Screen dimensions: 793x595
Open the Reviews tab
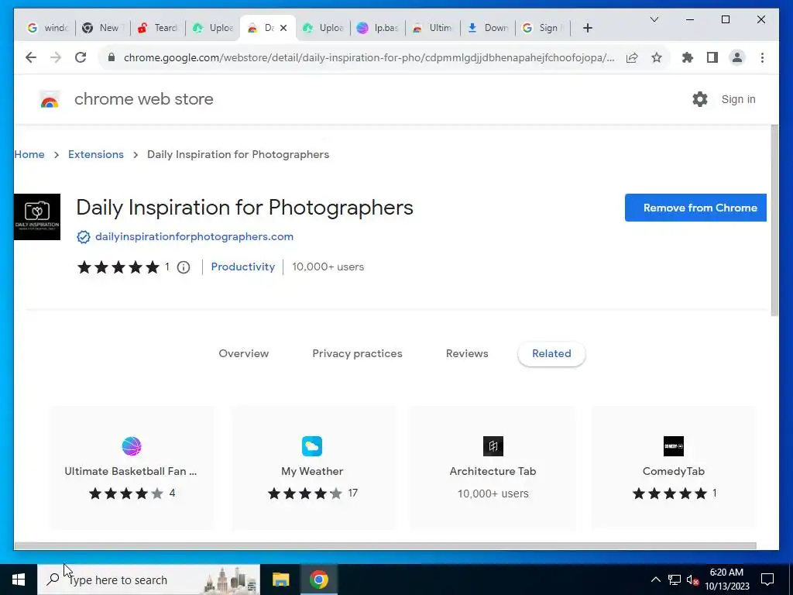pyautogui.click(x=467, y=353)
